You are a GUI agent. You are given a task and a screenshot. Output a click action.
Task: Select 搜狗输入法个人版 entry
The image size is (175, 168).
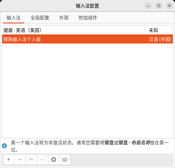click(87, 39)
